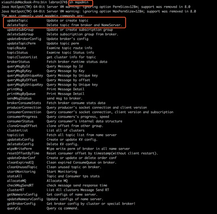Select the queryMsgById command
This screenshot has width=217, height=214.
pos(18,66)
